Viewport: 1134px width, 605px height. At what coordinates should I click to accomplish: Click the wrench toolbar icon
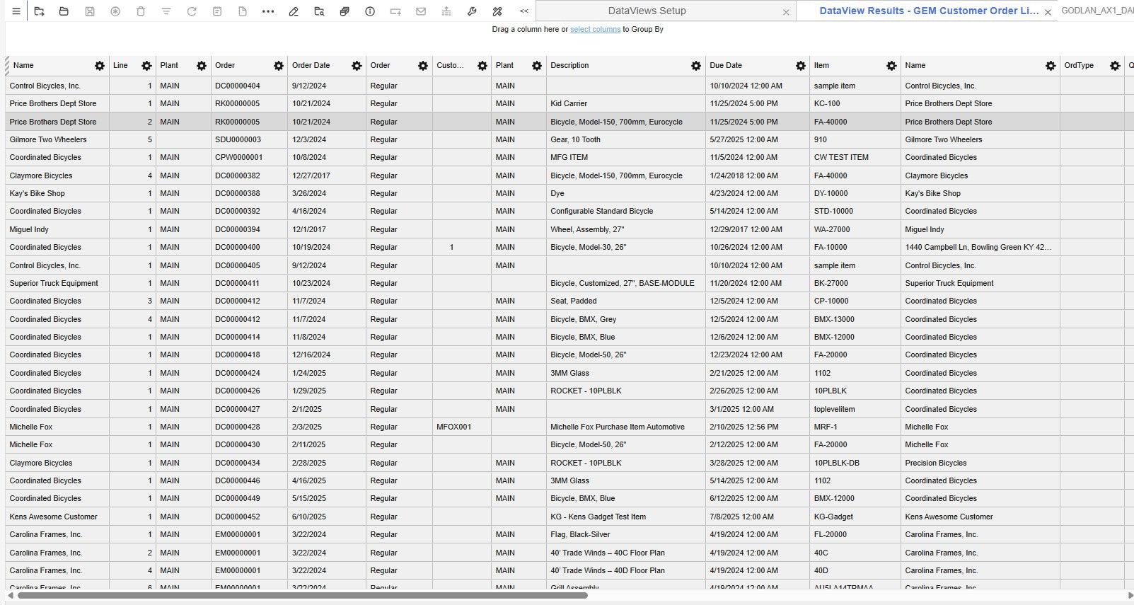tap(472, 11)
